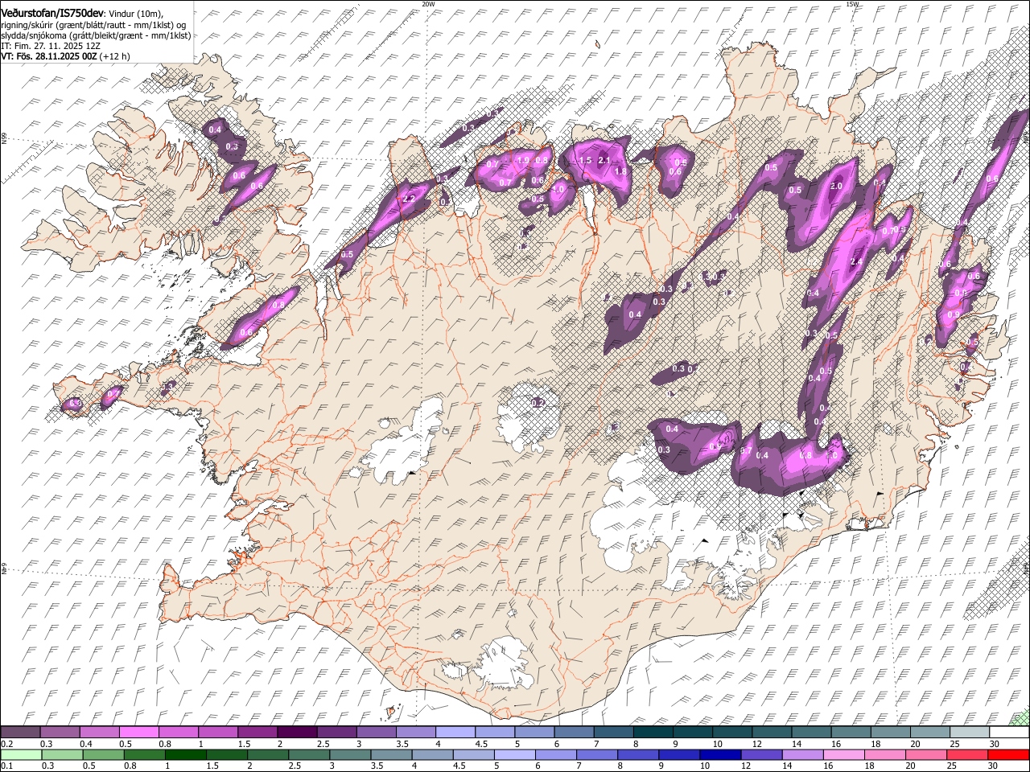The height and width of the screenshot is (772, 1030).
Task: Click the 20W longitude label at map top
Action: [428, 4]
